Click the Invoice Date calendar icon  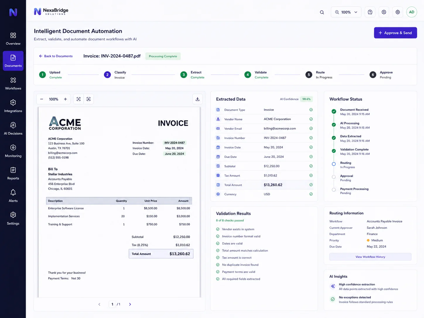pos(218,147)
